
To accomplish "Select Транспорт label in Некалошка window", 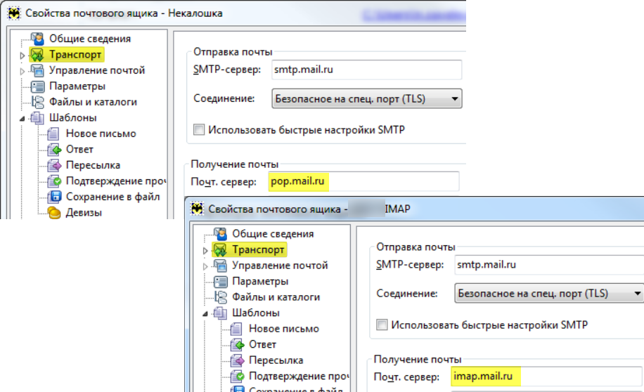I will 75,55.
